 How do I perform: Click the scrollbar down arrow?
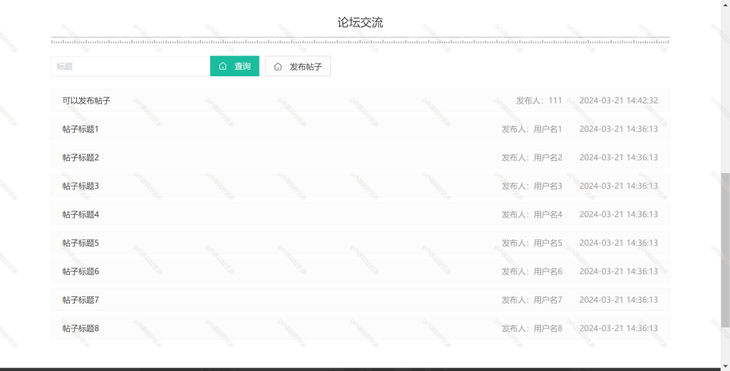[x=725, y=367]
